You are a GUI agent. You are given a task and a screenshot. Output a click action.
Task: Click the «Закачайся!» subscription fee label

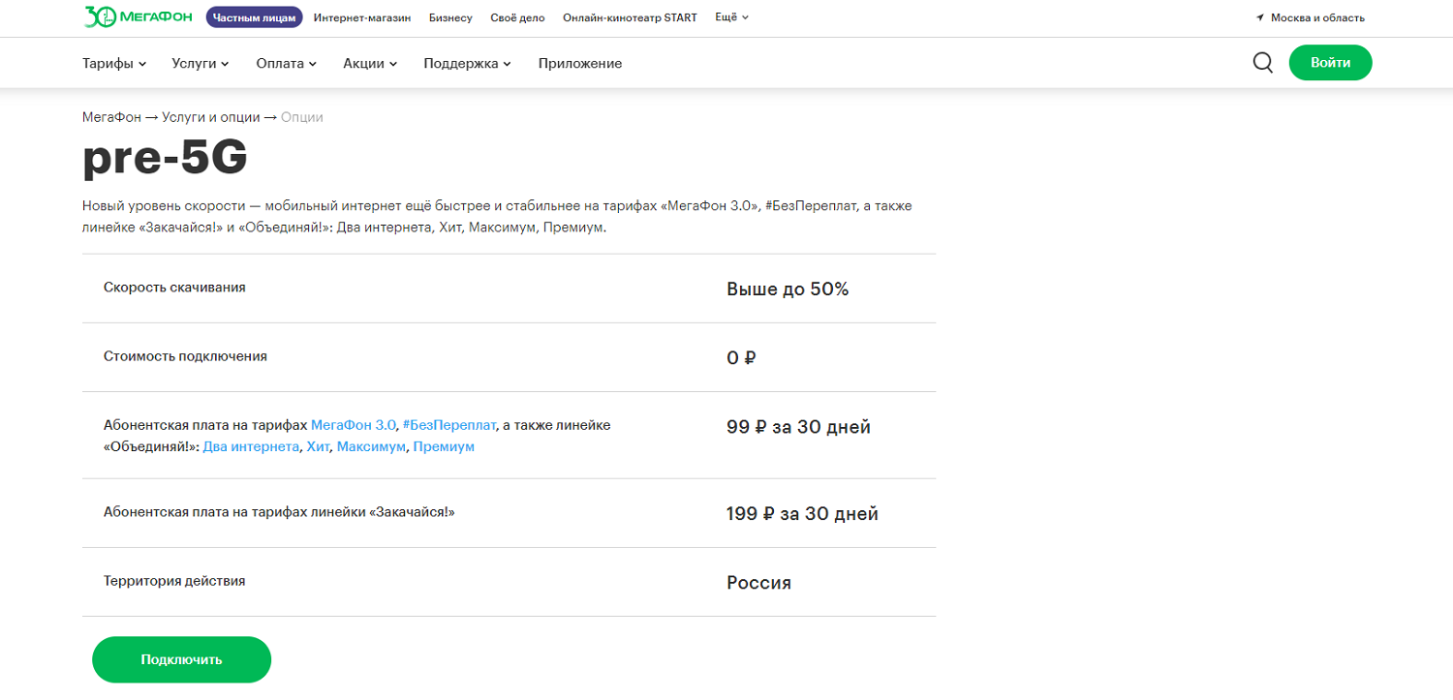click(x=279, y=512)
